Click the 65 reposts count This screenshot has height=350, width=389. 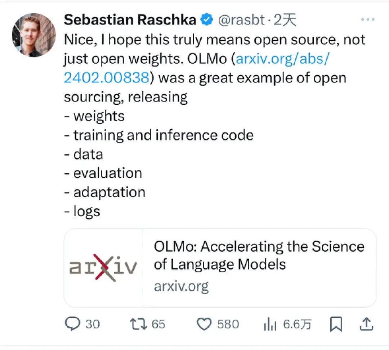pyautogui.click(x=158, y=324)
